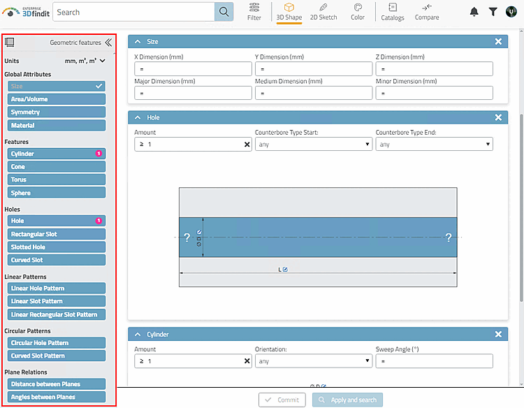Open the Catalogs view
The image size is (524, 408).
coord(393,12)
